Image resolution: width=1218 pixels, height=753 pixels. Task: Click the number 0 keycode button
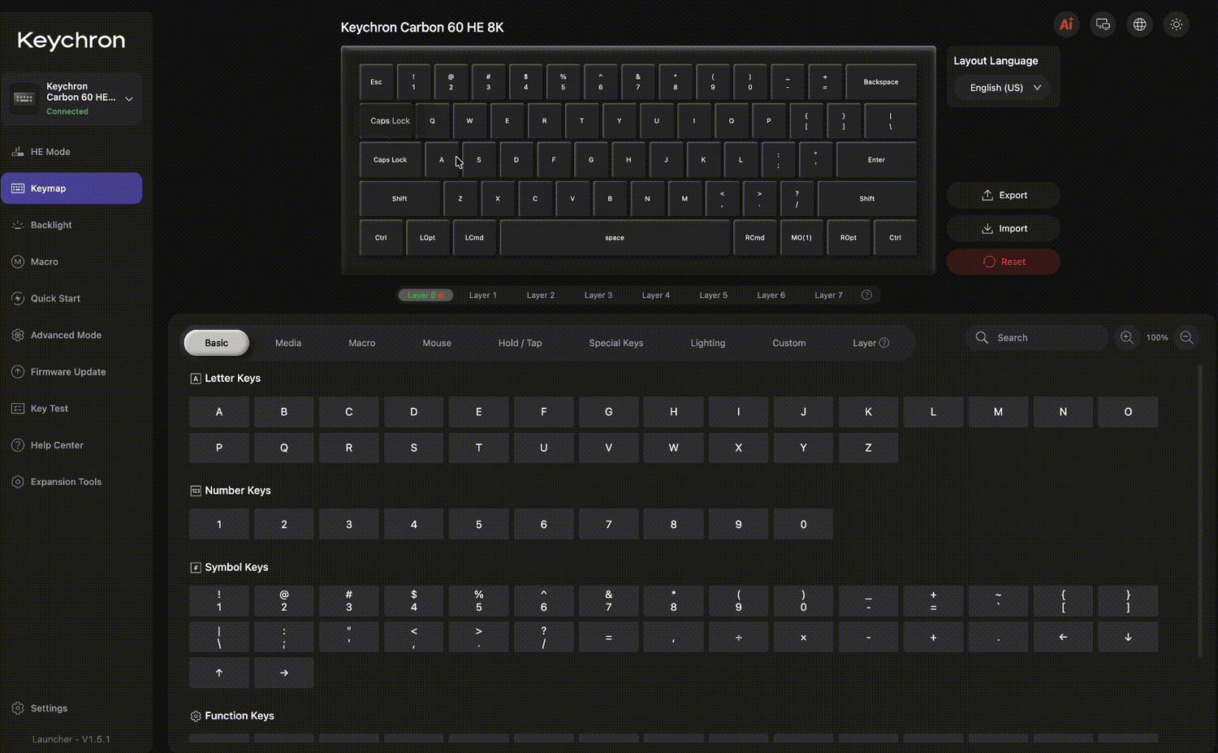point(803,524)
